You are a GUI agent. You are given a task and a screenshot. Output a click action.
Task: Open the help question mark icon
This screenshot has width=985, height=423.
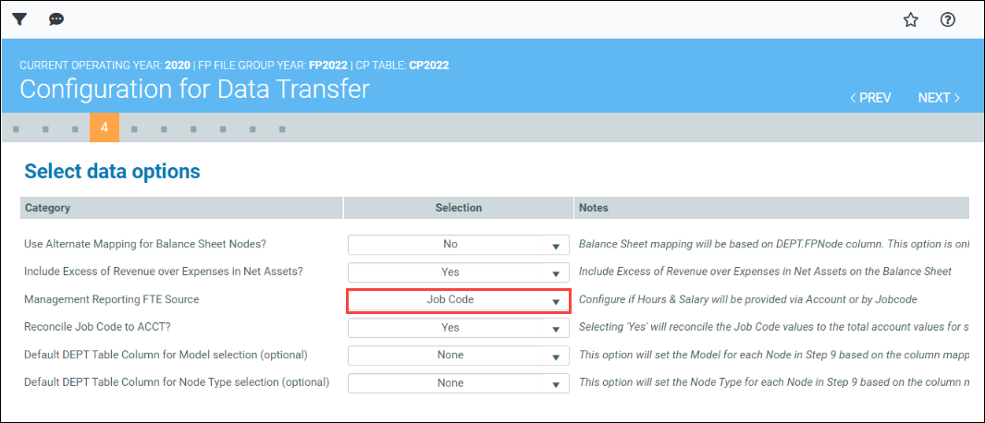[947, 19]
